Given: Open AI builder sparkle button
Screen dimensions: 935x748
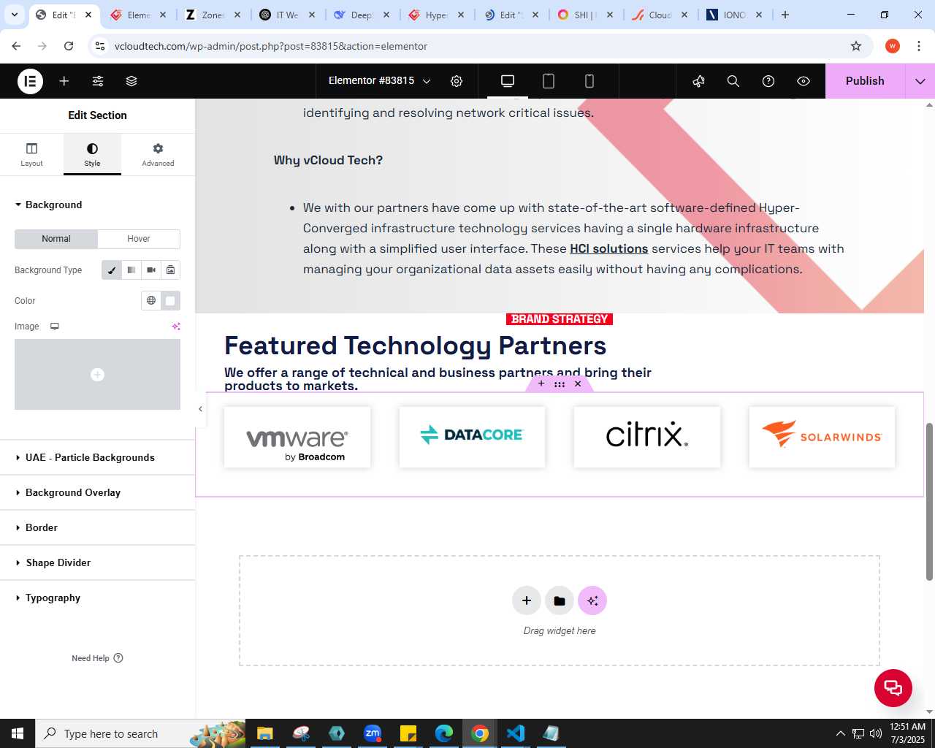Looking at the screenshot, I should 592,600.
